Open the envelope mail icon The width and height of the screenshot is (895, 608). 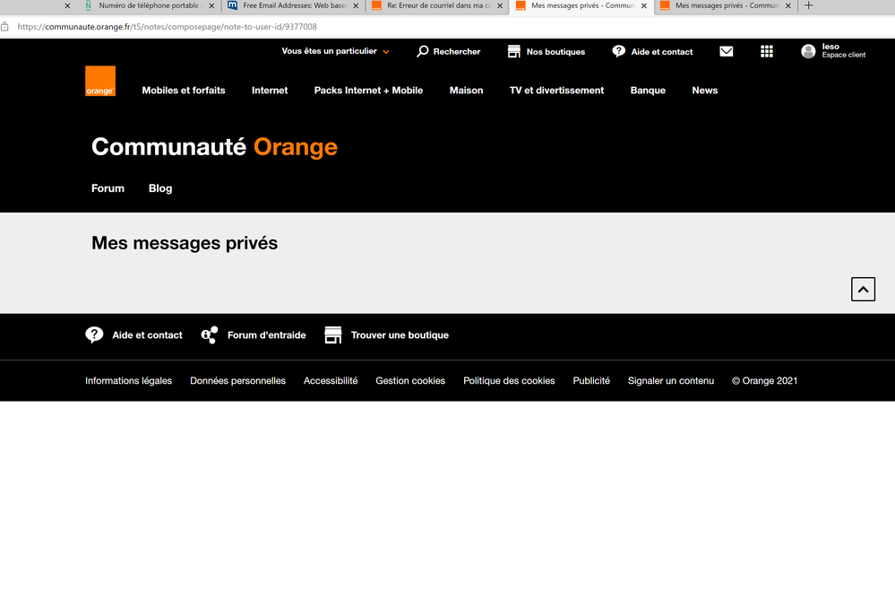726,51
